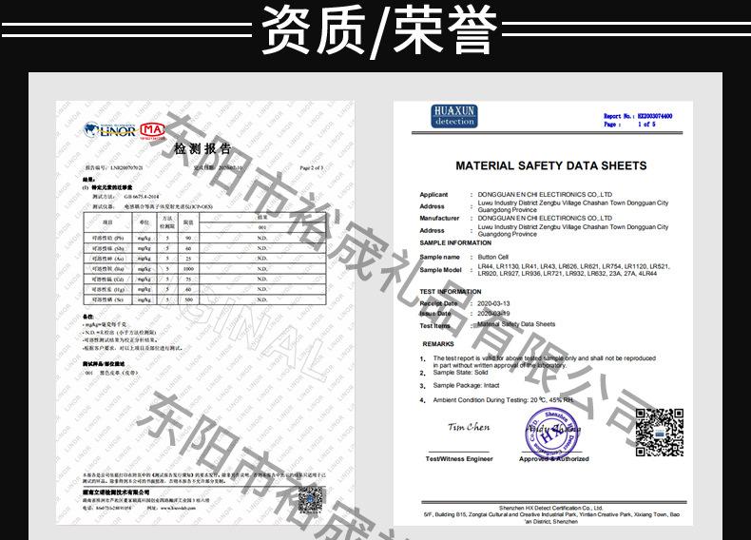The image size is (751, 540).
Task: Click the MATERIAL SAFETY DATA SHEETS heading
Action: pyautogui.click(x=550, y=165)
